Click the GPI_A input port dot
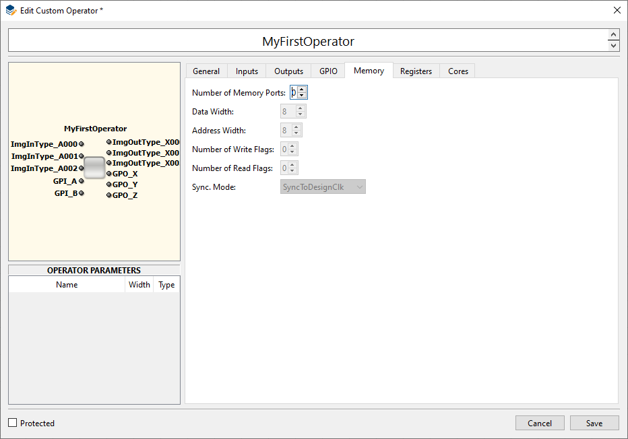628x439 pixels. 82,181
